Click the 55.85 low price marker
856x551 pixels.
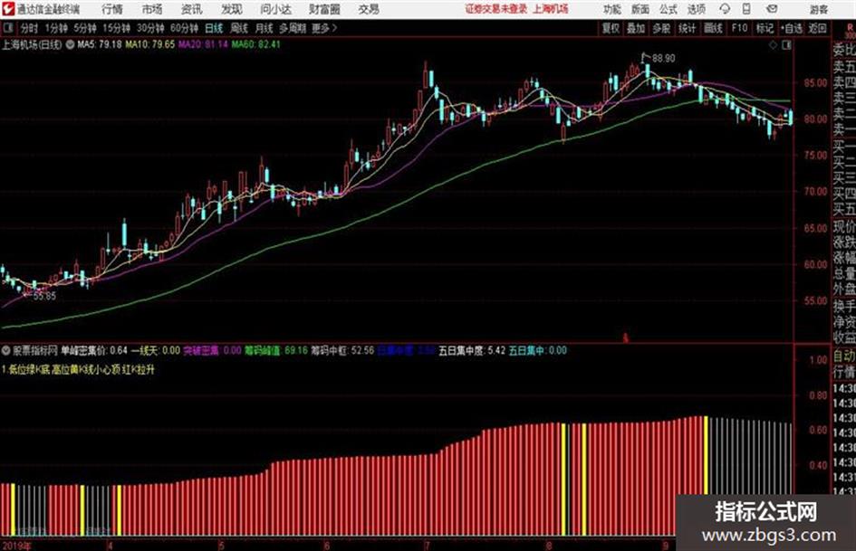pyautogui.click(x=44, y=296)
